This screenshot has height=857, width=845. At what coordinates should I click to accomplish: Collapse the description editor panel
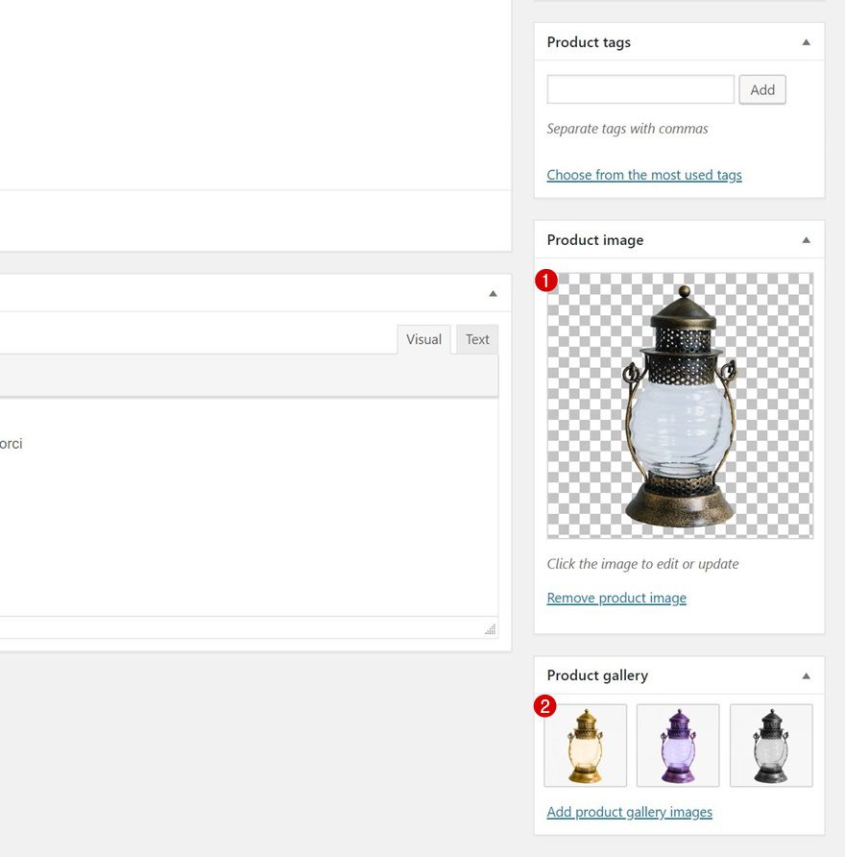point(493,292)
